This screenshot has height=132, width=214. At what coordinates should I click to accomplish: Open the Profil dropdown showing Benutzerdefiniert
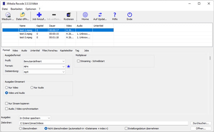pos(44,61)
